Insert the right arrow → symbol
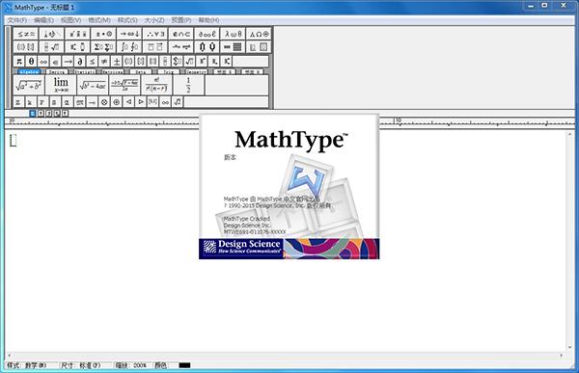The height and width of the screenshot is (373, 579). tap(68, 62)
